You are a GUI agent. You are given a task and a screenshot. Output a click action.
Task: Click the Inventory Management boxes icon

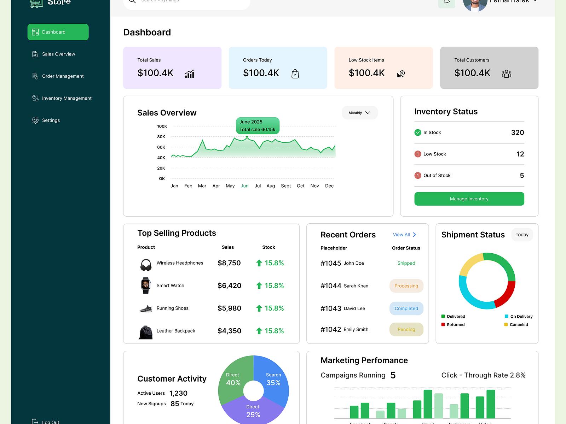(x=35, y=98)
